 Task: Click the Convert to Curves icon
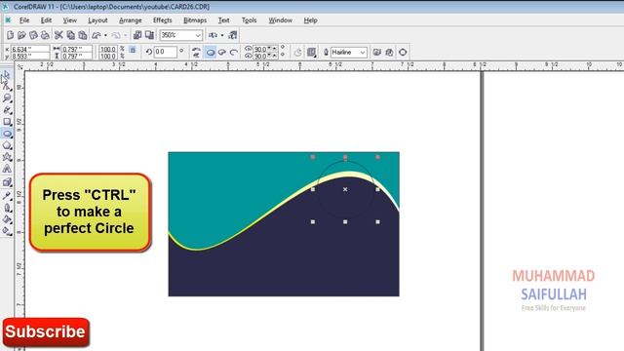403,52
